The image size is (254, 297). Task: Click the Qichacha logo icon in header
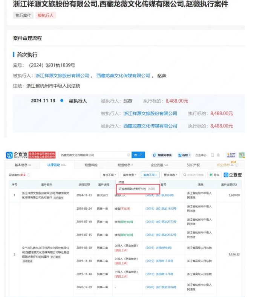coord(9,155)
